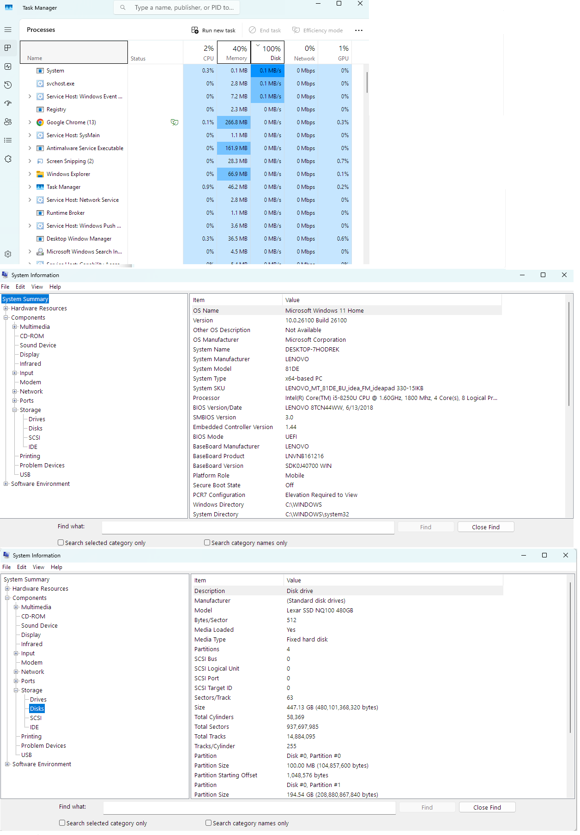This screenshot has height=835, width=580.
Task: Open File menu in lower System Information
Action: click(6, 567)
